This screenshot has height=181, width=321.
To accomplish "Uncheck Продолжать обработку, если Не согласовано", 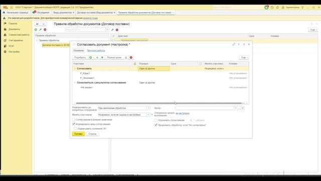I will click(156, 125).
